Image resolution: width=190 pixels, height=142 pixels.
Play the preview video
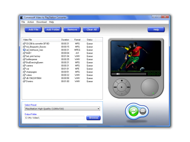[122, 87]
